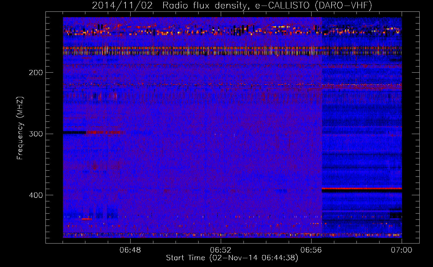Click the '300' frequency tick label
The height and width of the screenshot is (267, 433).
[x=36, y=134]
